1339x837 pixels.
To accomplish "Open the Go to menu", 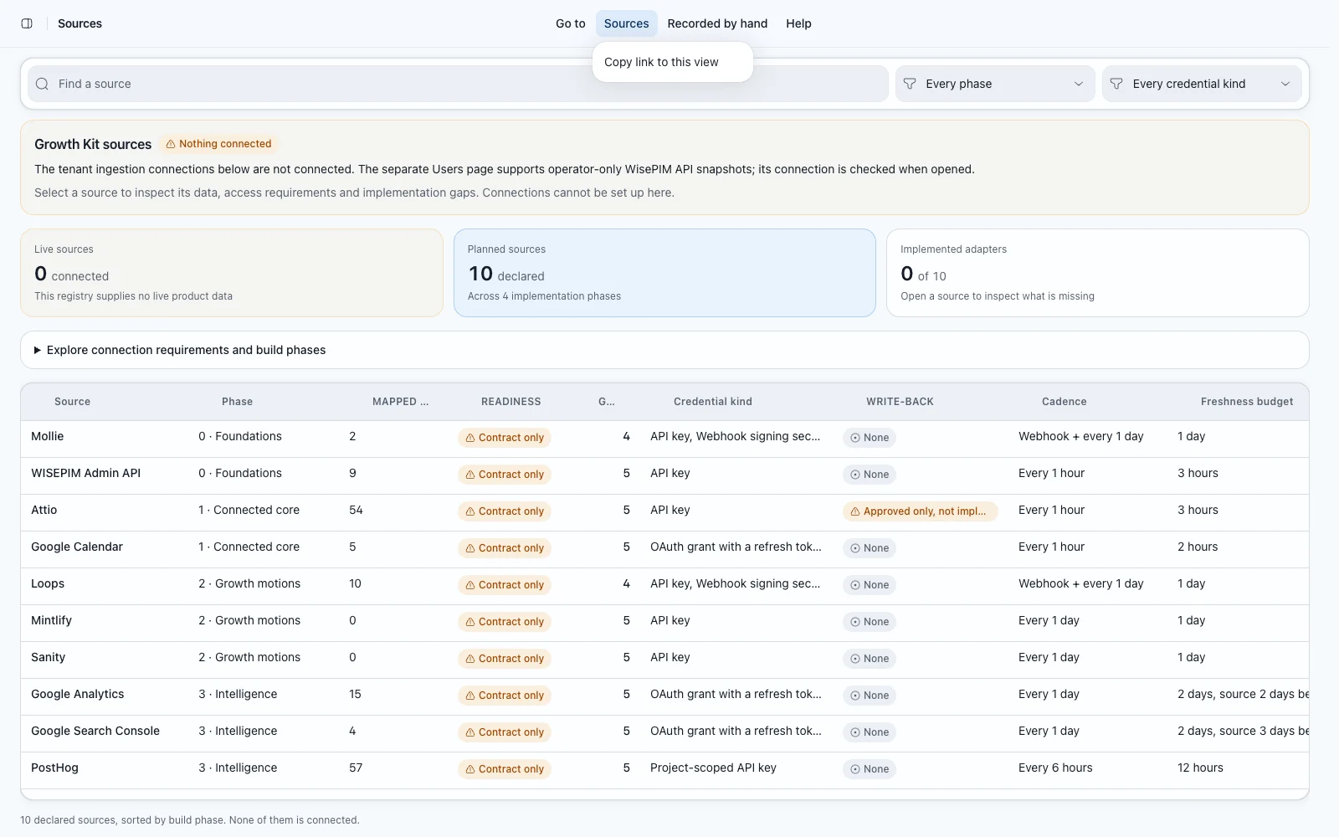I will tap(571, 23).
